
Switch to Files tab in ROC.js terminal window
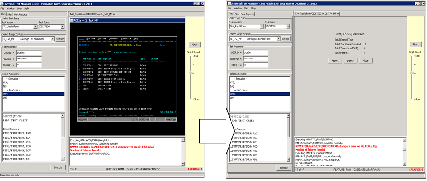tap(10, 14)
